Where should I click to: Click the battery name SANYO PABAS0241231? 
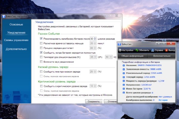click(150, 65)
